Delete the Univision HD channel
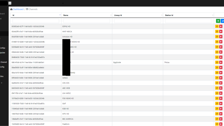The height and width of the screenshot is (126, 224). pos(221,37)
